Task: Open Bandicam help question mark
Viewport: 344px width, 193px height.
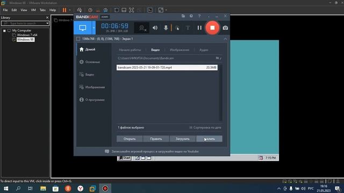Action: (199, 16)
